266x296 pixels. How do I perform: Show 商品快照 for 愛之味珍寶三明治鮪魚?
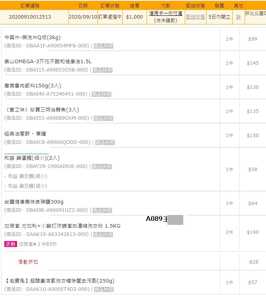[103, 118]
